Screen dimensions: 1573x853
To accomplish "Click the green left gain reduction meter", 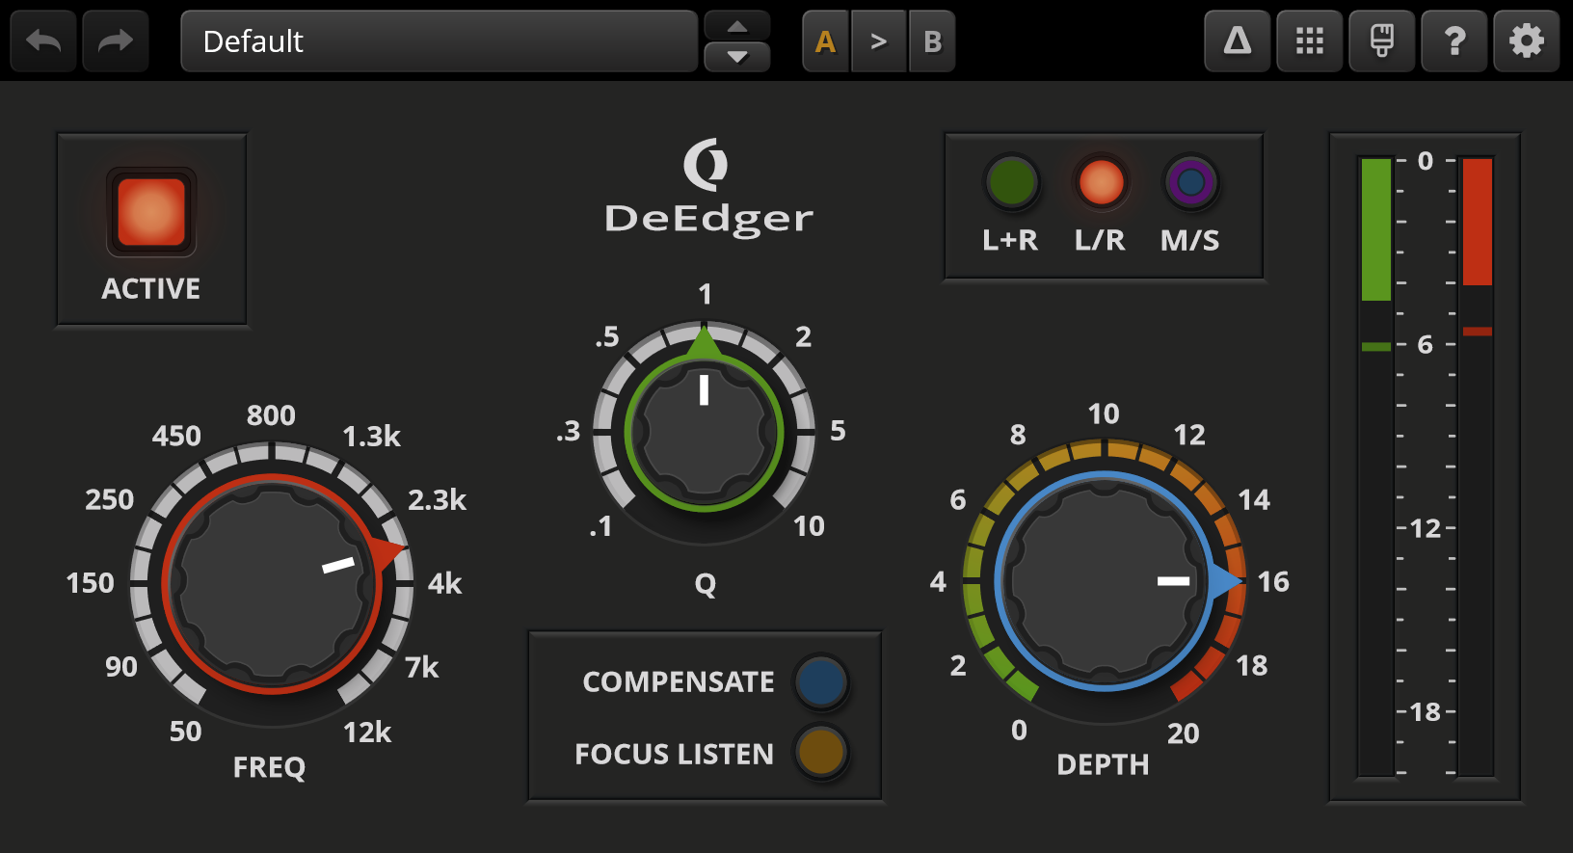I will 1376,466.
